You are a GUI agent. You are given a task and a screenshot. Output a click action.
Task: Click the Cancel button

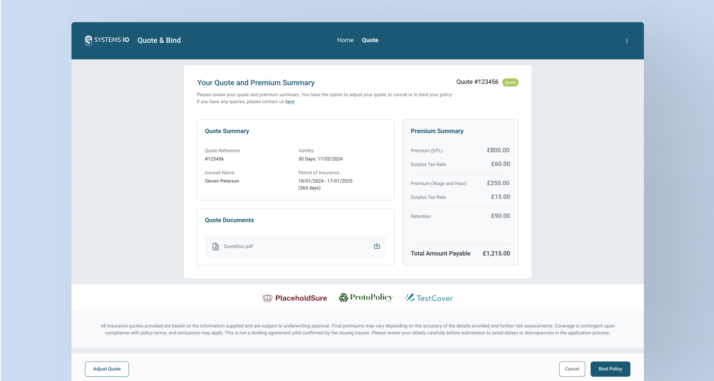572,368
